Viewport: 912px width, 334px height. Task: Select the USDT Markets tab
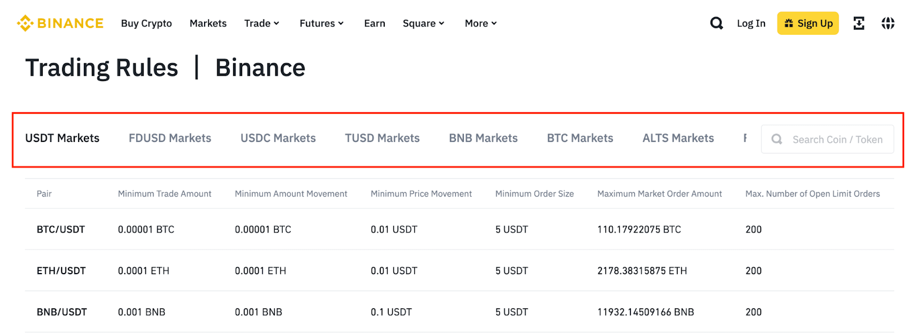click(62, 138)
